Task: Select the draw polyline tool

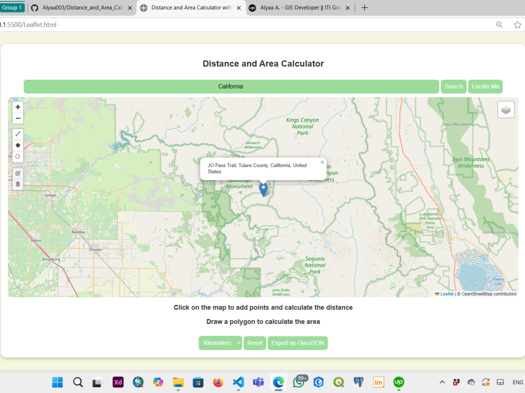Action: pyautogui.click(x=18, y=134)
